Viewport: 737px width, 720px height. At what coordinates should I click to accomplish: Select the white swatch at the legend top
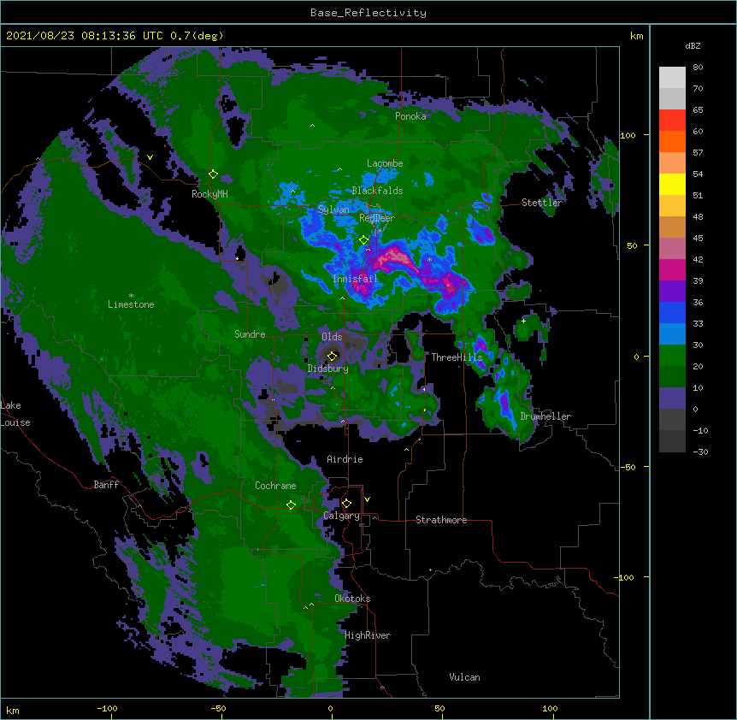click(672, 78)
